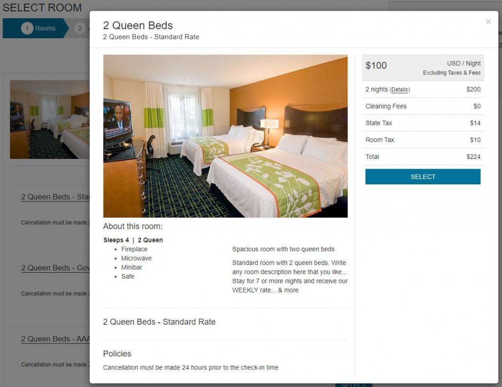The width and height of the screenshot is (502, 387).
Task: Open the 2 Queen Beds - Gov rate link
Action: 55,268
